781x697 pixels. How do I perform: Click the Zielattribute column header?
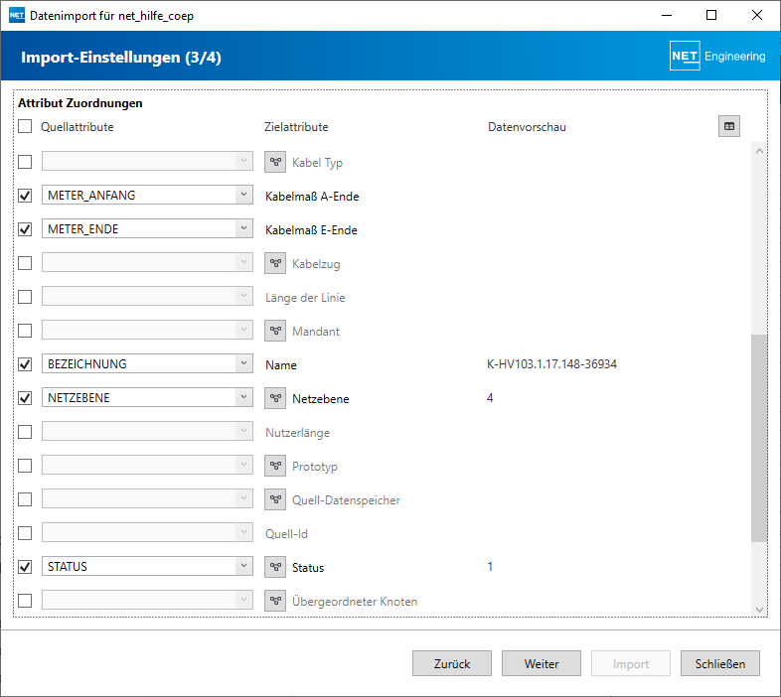(x=296, y=127)
